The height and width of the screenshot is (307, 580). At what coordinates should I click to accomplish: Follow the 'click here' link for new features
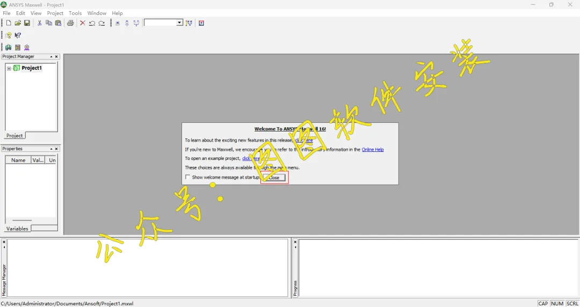[x=303, y=140]
